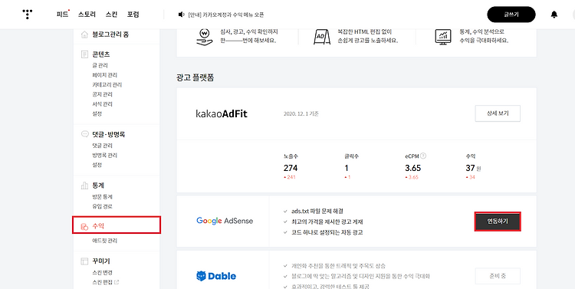The image size is (575, 289).
Task: Click 상세 보기 for kakaoAdFit
Action: coord(498,113)
